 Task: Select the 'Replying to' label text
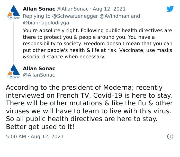[37, 16]
